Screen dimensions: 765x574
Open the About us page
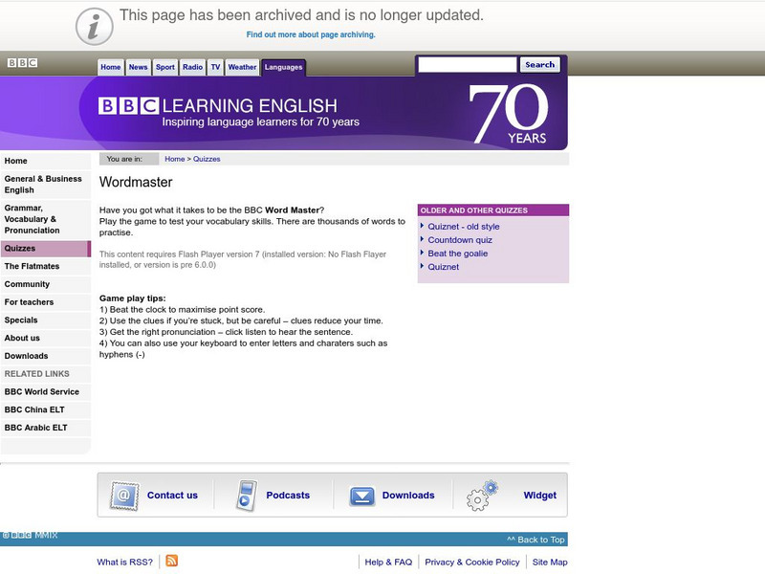point(45,338)
